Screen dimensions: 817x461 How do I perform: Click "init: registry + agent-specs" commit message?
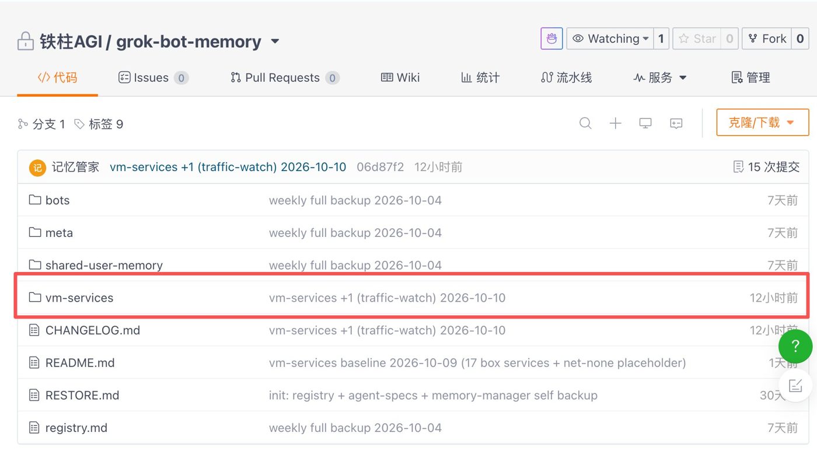point(433,395)
